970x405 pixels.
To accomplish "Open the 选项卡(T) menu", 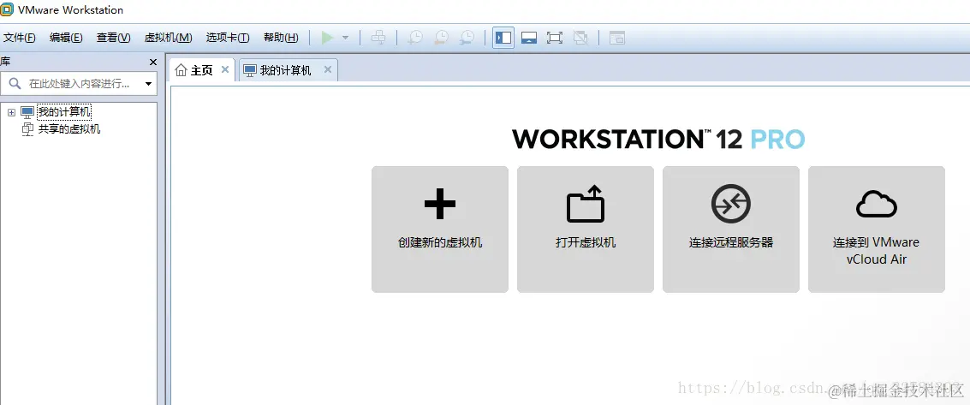I will coord(228,38).
